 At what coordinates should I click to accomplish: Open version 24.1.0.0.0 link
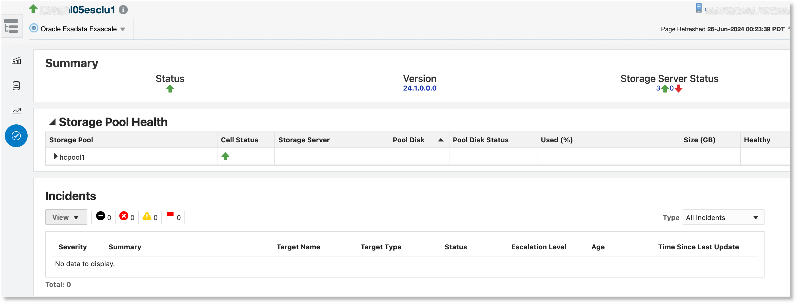tap(420, 89)
